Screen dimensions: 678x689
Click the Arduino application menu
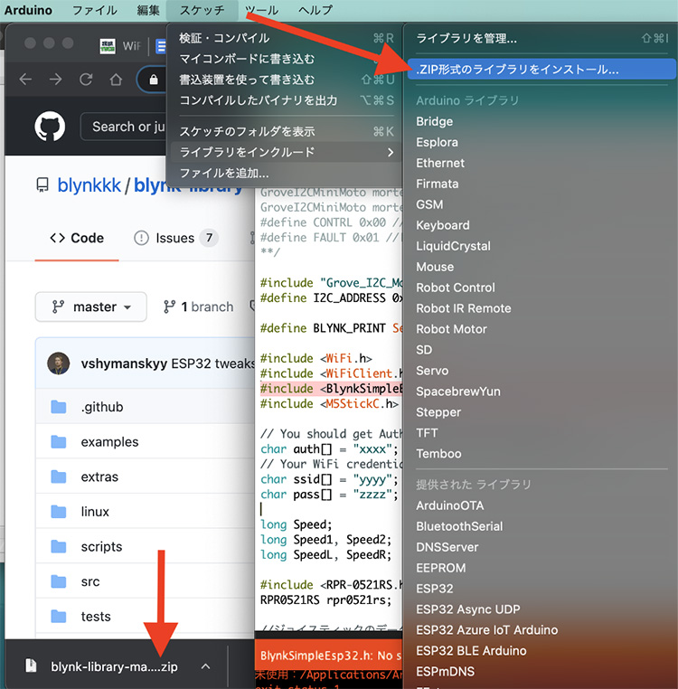pos(28,10)
